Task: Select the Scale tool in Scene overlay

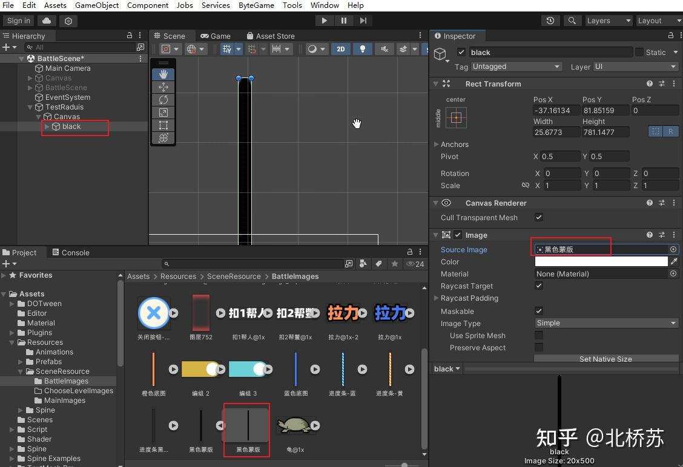Action: point(163,113)
